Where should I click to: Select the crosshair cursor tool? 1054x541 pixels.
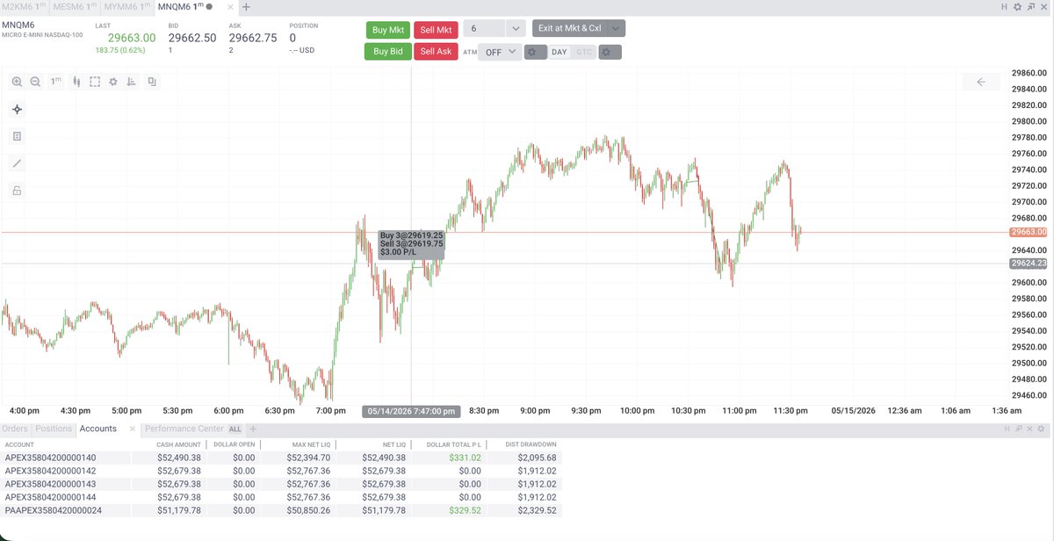(x=17, y=110)
